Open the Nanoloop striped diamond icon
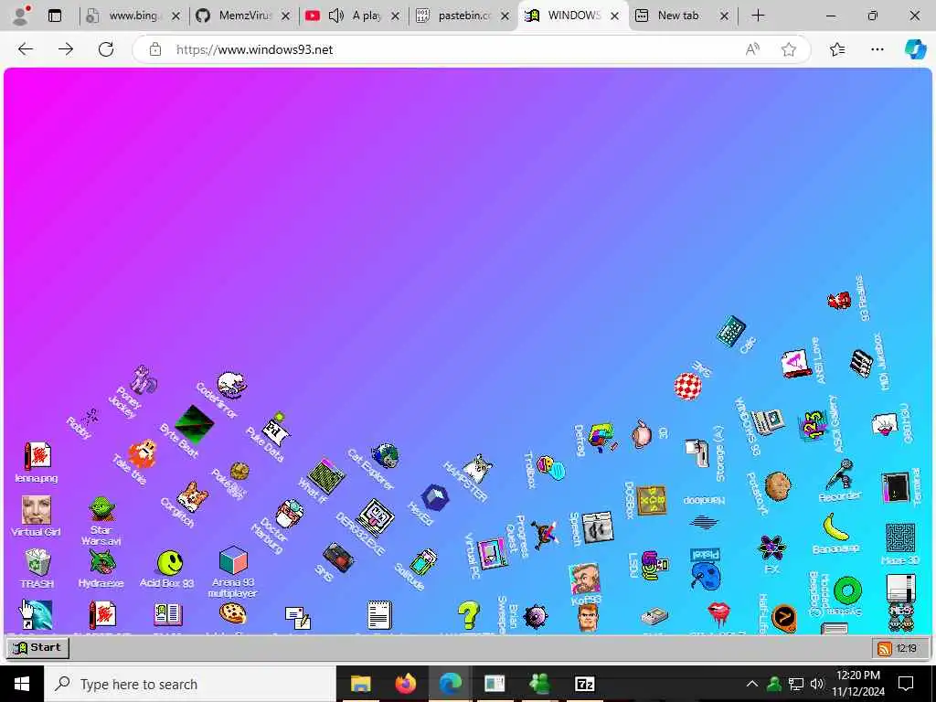Screen dimensions: 936x702 click(704, 523)
